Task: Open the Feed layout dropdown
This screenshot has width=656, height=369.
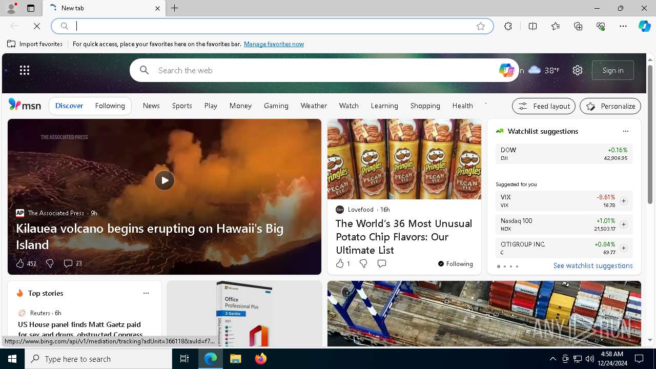Action: [x=544, y=106]
